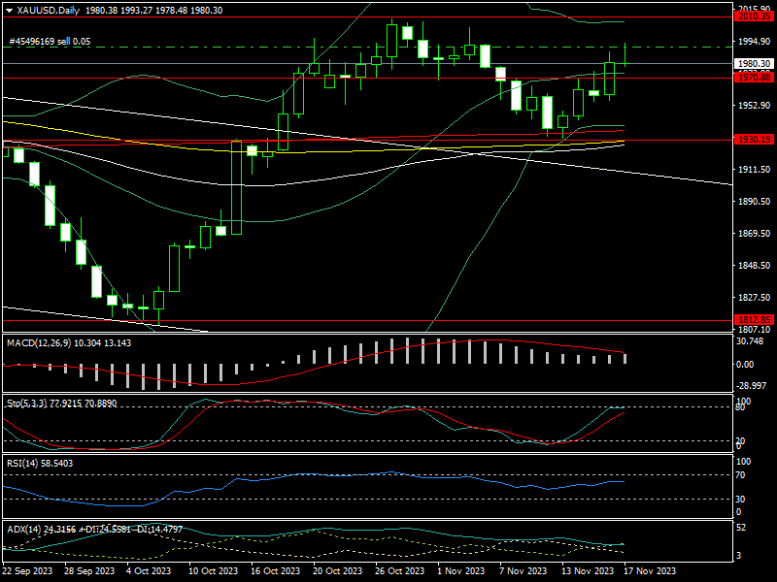Click the XAUUSD,Daily chart title
The image size is (777, 582).
tap(50, 10)
